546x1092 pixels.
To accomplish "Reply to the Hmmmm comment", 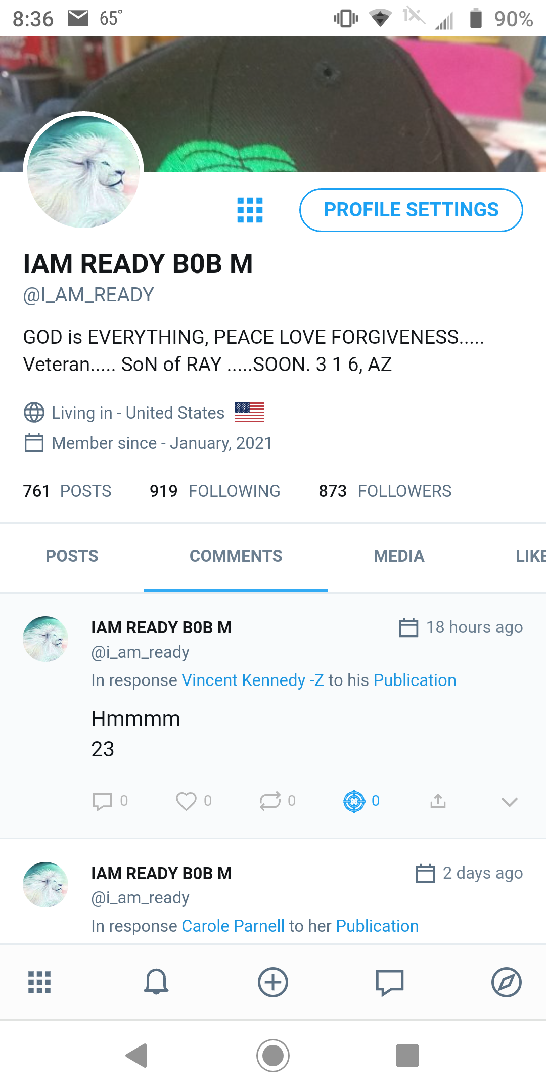I will [x=103, y=801].
